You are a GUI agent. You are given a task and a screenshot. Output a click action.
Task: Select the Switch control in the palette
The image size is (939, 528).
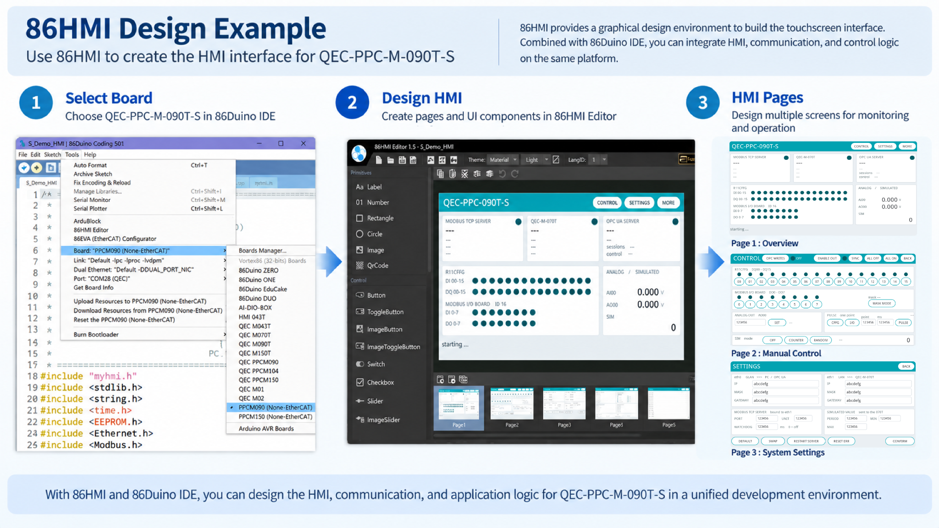(370, 364)
